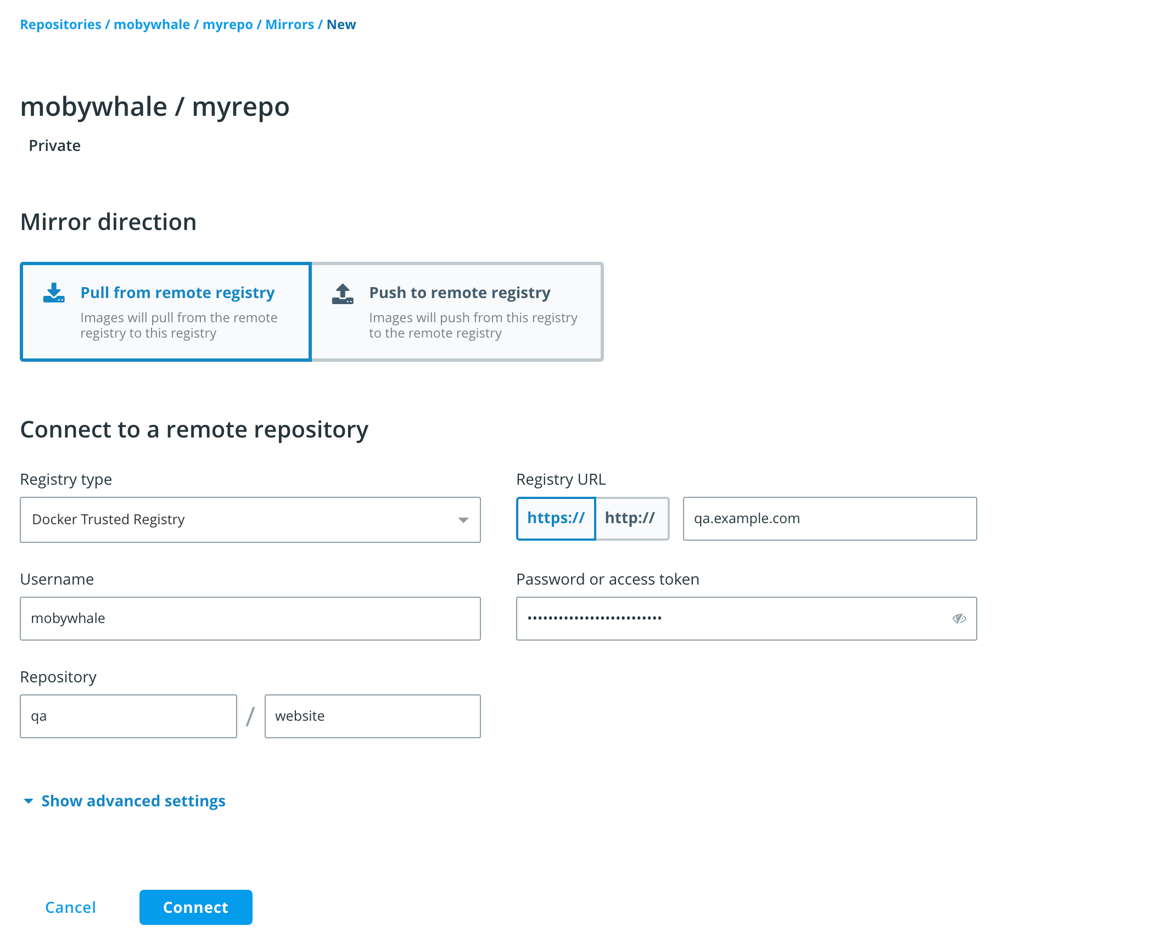Click Cancel to discard changes

(70, 907)
